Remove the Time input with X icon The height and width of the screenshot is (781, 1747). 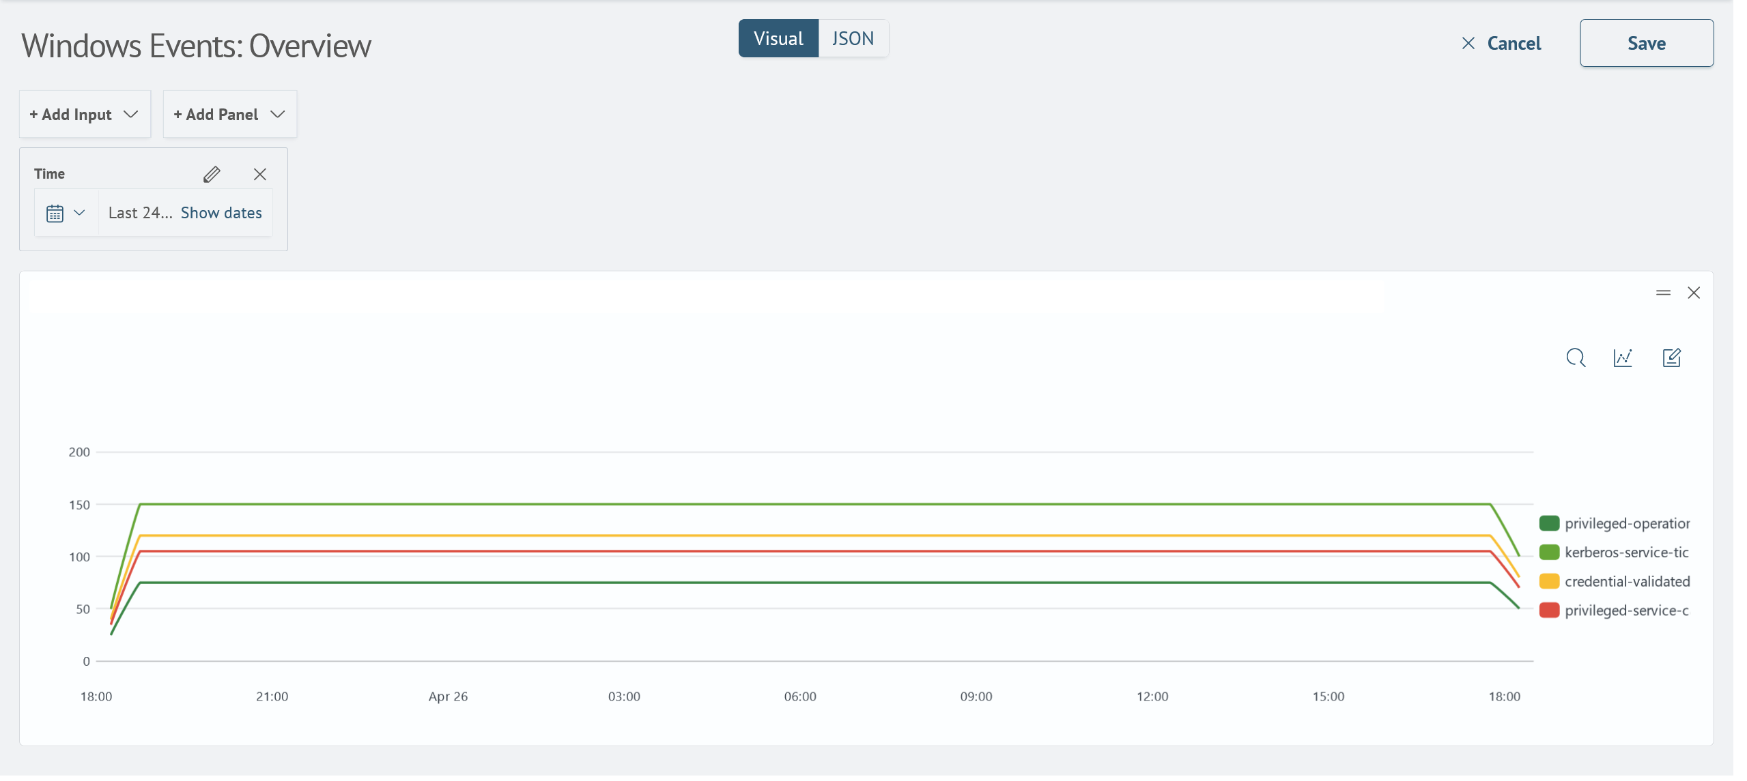pos(260,175)
